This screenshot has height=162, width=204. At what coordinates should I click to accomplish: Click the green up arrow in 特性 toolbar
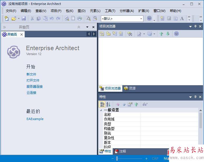point(136,104)
